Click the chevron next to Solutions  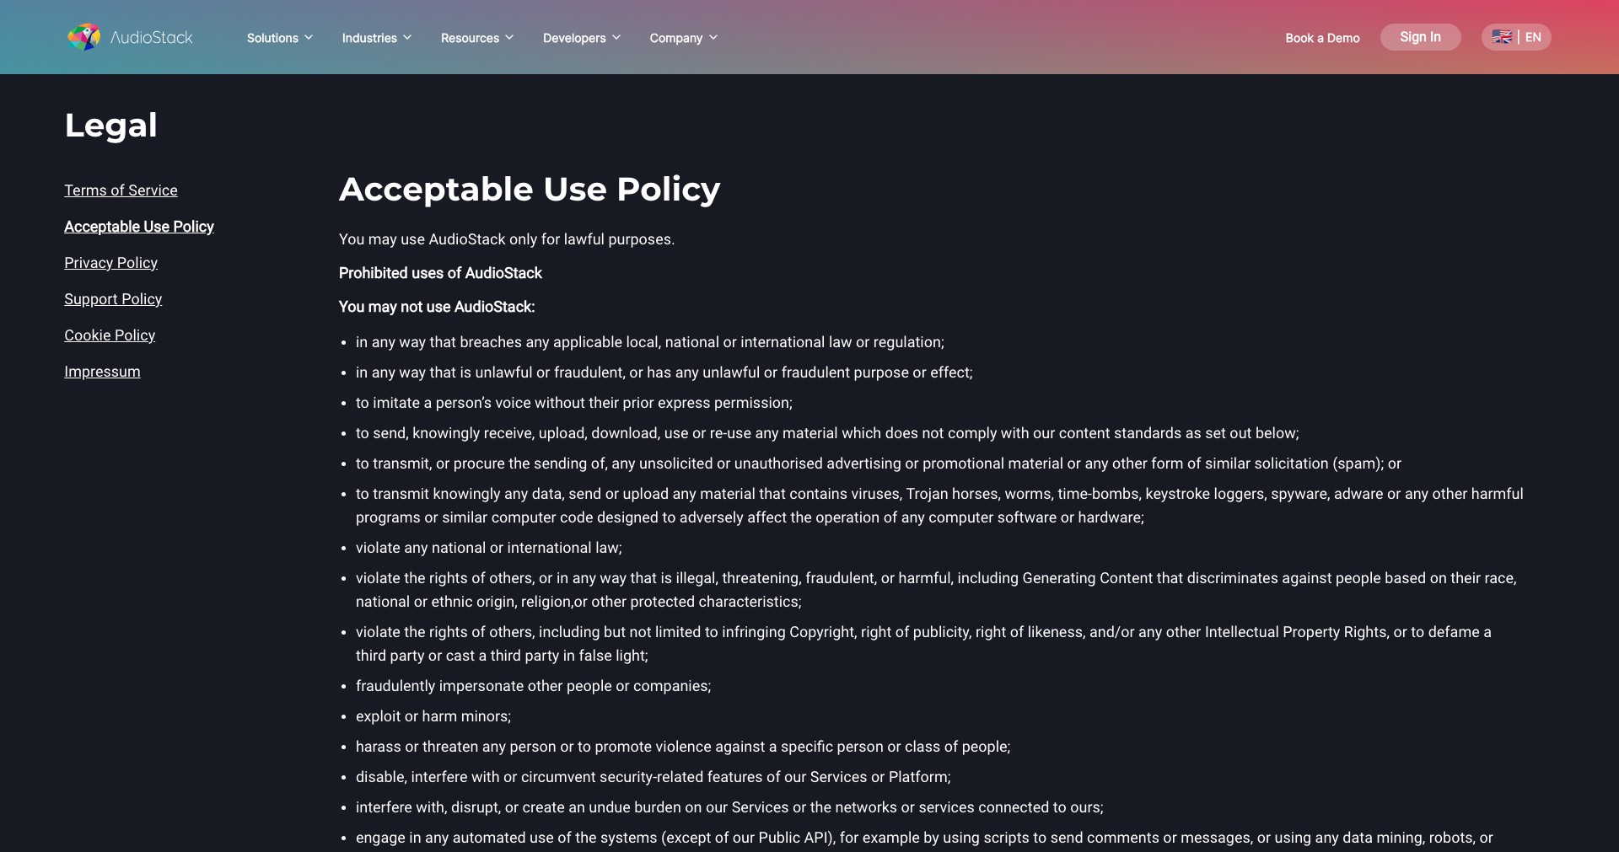tap(309, 38)
